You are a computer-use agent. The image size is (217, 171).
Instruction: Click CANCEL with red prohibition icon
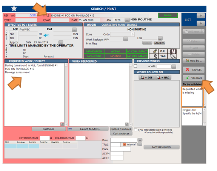(194, 70)
